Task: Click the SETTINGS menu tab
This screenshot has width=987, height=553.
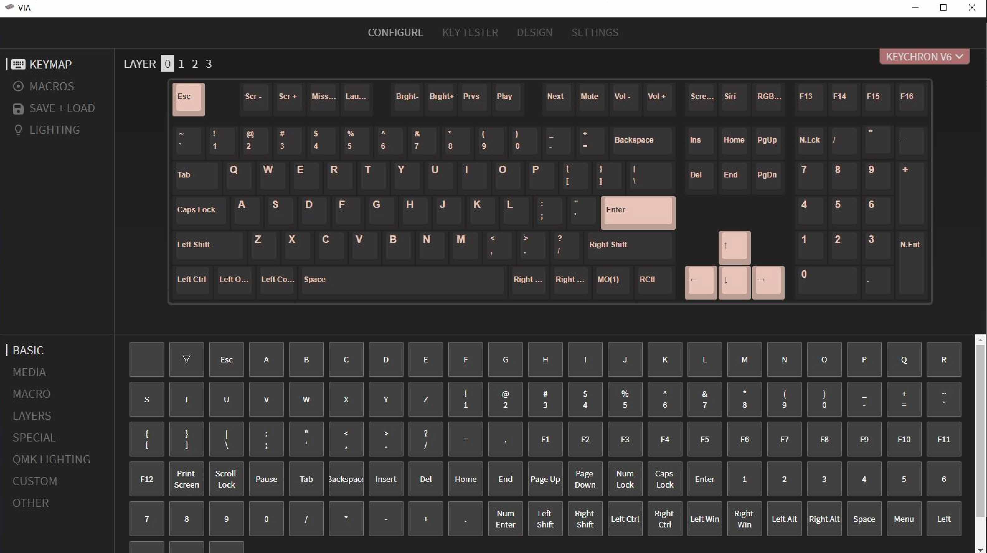Action: pyautogui.click(x=594, y=32)
